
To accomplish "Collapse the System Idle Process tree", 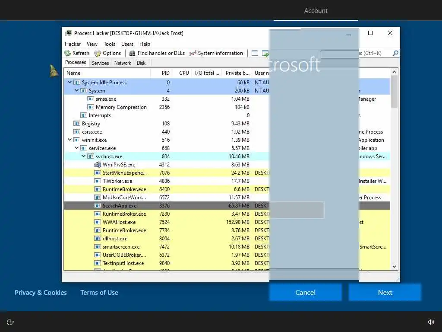I will coord(69,82).
